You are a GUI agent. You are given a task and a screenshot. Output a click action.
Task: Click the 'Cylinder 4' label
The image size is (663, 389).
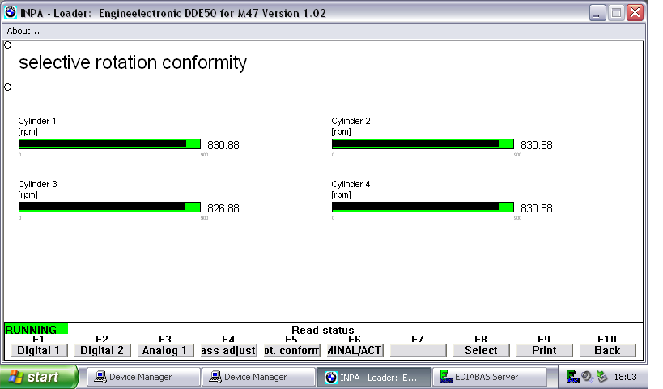(x=351, y=184)
